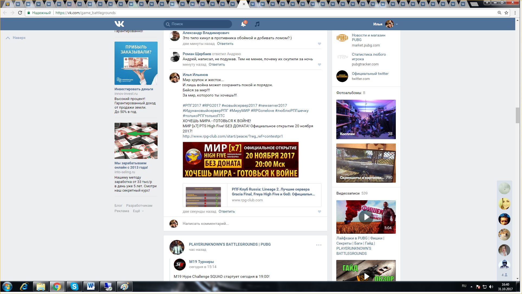
Task: Click the Battlegrounds twitter logo icon
Action: (342, 76)
